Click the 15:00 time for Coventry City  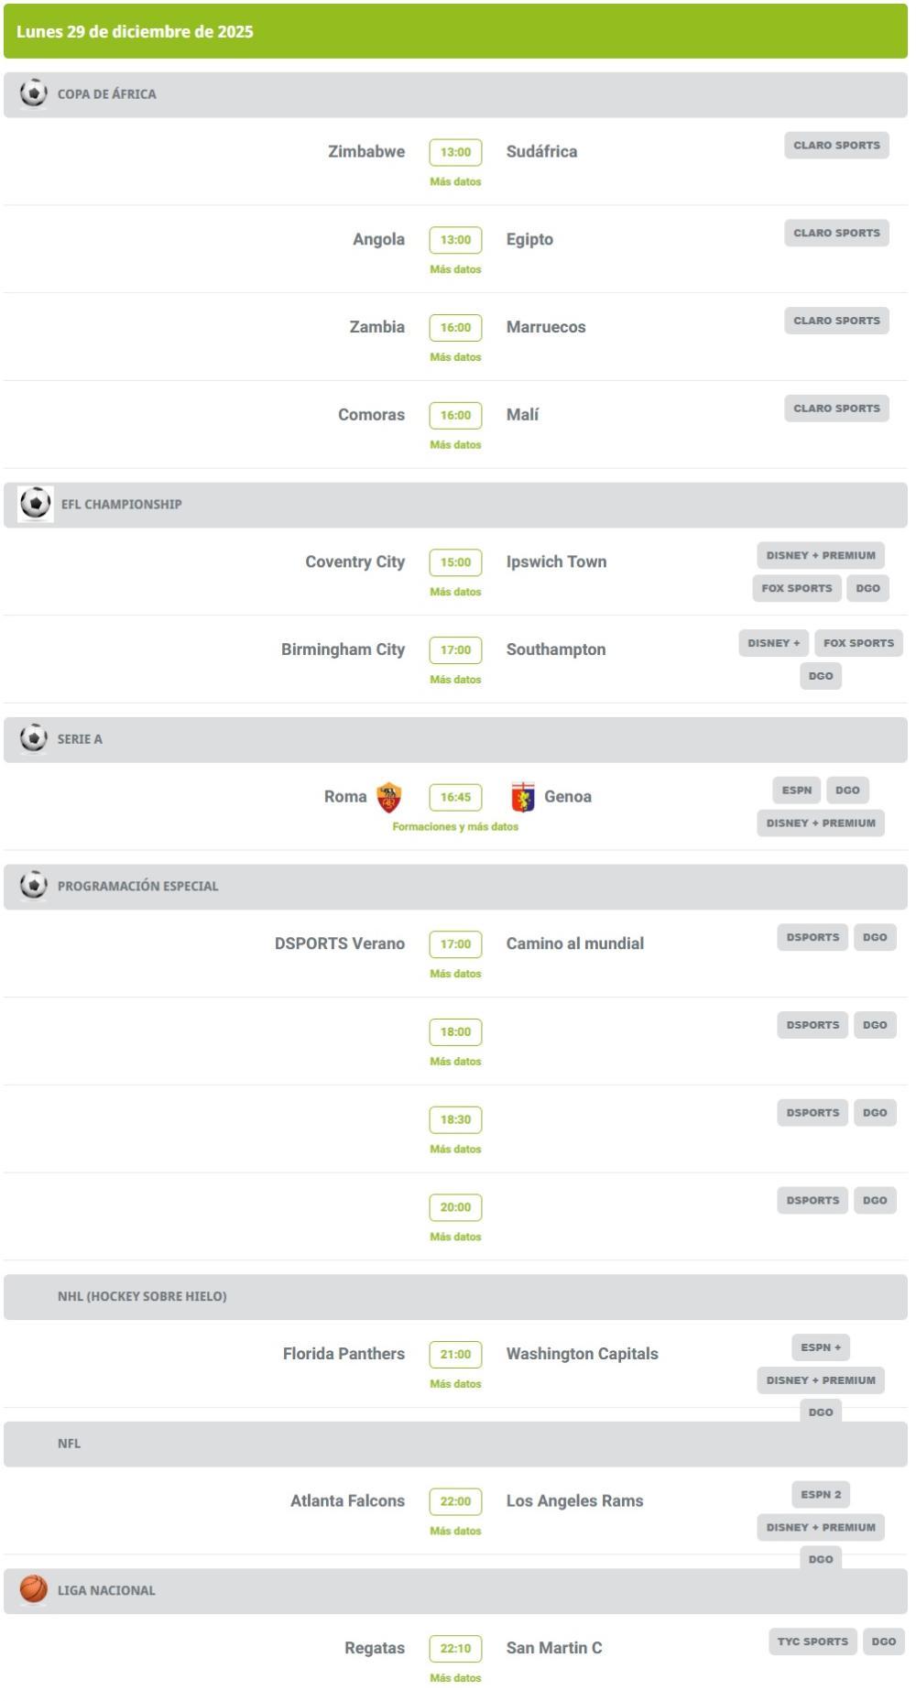click(x=455, y=562)
